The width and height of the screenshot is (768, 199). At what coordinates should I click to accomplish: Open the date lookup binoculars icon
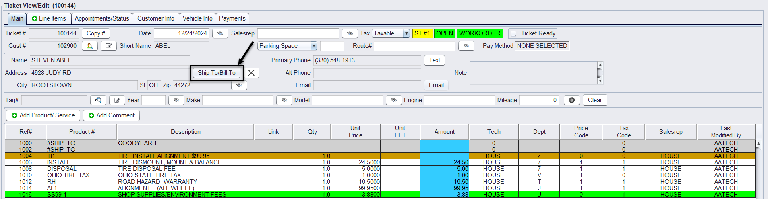coord(220,33)
